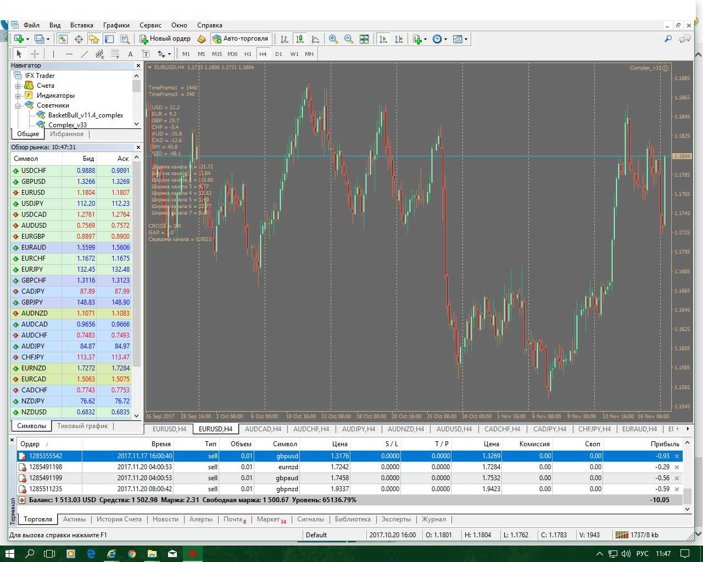This screenshot has width=703, height=562.
Task: Open Microsoft Edge from the taskbar
Action: tap(91, 554)
